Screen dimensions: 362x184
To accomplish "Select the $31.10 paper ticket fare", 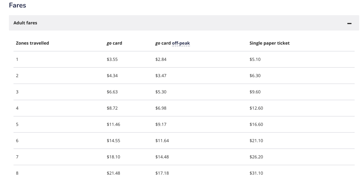I will click(256, 173).
